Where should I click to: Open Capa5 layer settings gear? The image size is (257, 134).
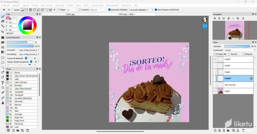(251, 79)
